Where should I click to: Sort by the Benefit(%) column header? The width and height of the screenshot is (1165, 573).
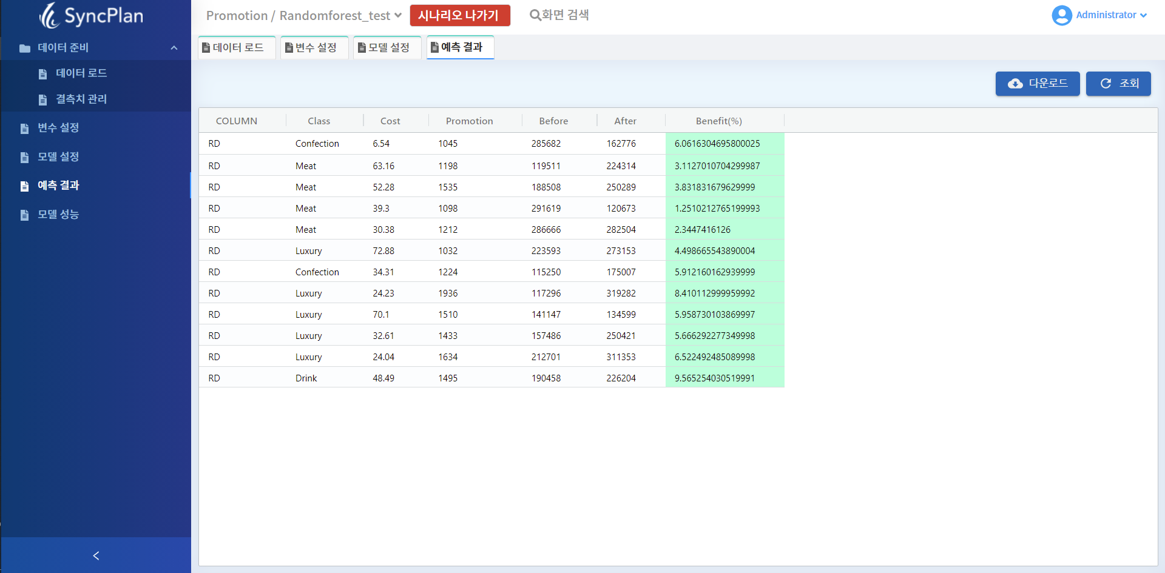tap(719, 121)
